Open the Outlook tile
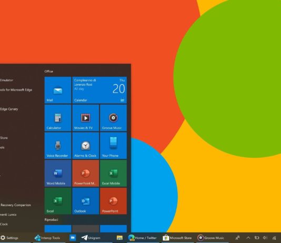Screen dimensions: 281x243 click(x=86, y=201)
